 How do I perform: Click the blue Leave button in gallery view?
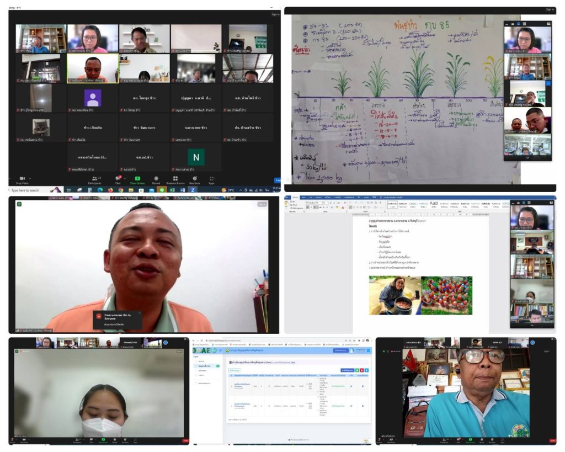(x=278, y=180)
